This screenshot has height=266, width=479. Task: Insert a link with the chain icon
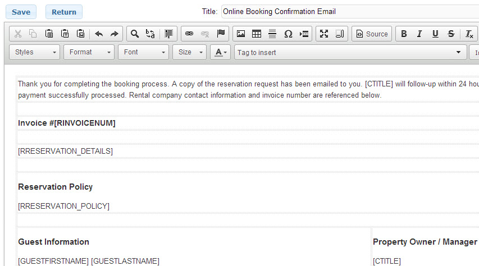(189, 34)
